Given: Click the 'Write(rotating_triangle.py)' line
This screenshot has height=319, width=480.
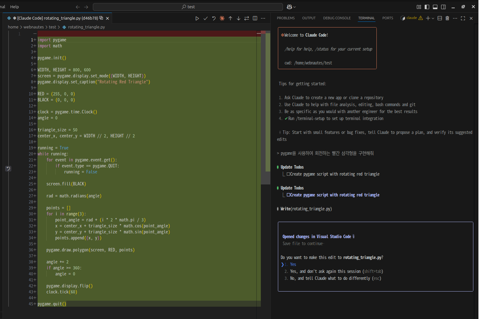Looking at the screenshot, I should tap(306, 209).
